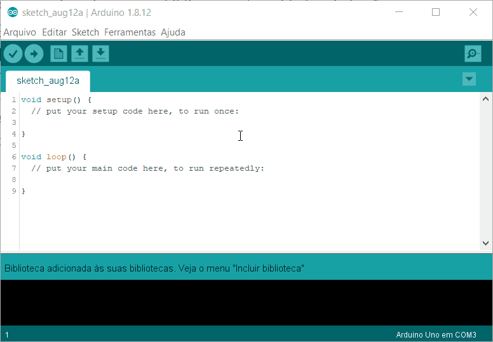
Task: Click Arduino Uno em COM3 status text
Action: point(436,335)
